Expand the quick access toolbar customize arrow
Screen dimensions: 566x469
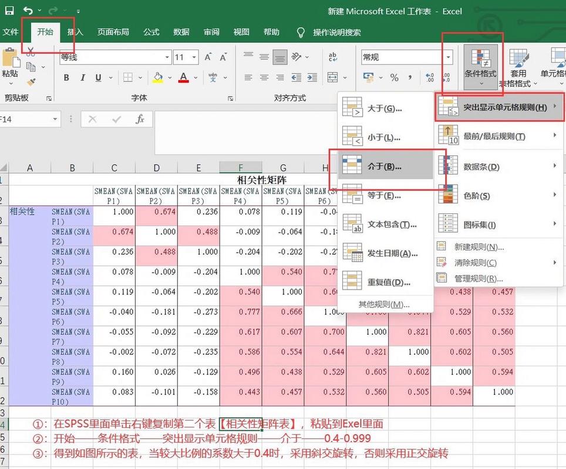coord(78,11)
